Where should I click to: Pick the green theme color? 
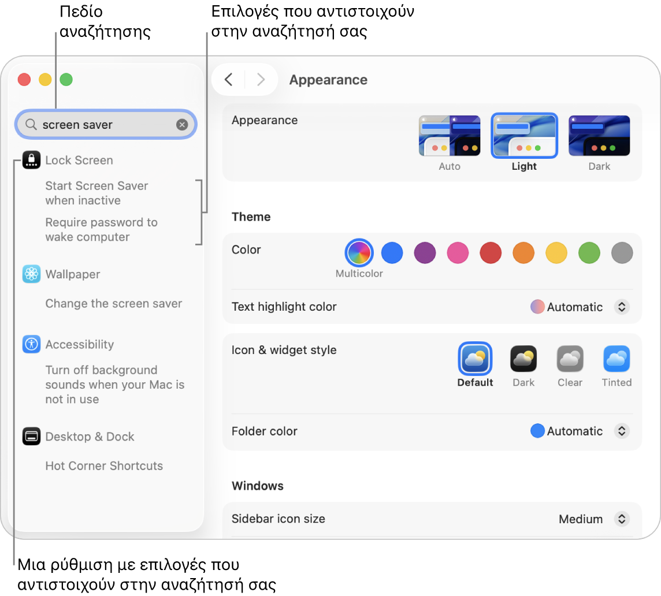coord(589,253)
